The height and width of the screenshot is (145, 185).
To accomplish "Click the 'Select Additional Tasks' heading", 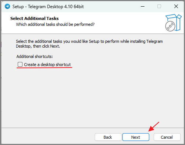I will pos(34,18).
